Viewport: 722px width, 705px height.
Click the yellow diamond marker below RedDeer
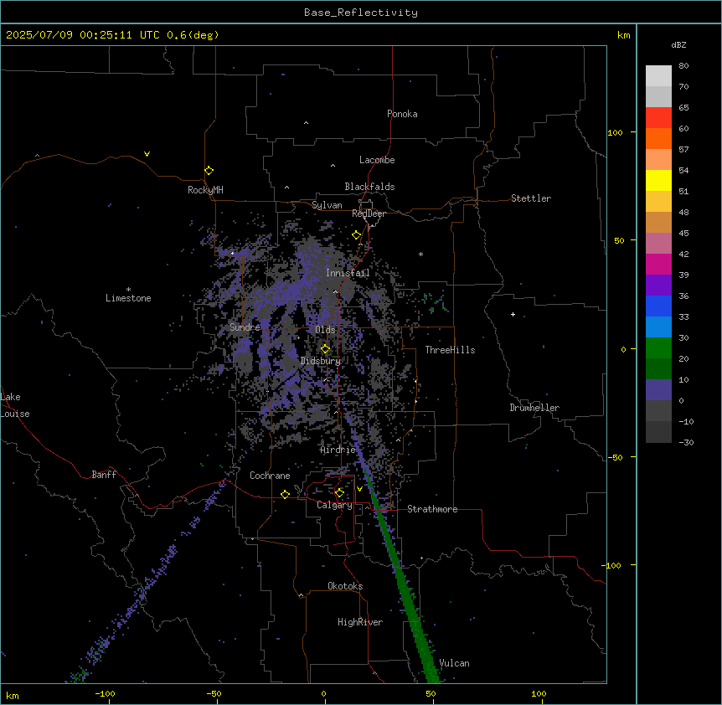[x=357, y=235]
